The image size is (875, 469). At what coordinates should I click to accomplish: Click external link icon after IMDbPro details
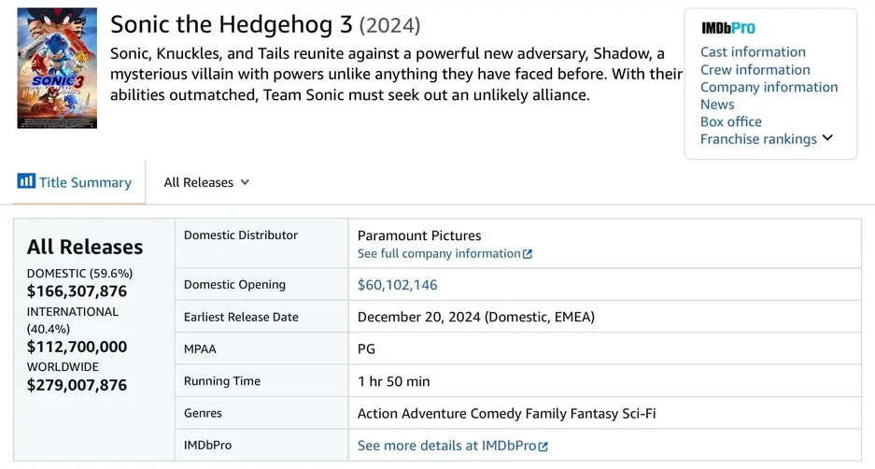(x=543, y=447)
